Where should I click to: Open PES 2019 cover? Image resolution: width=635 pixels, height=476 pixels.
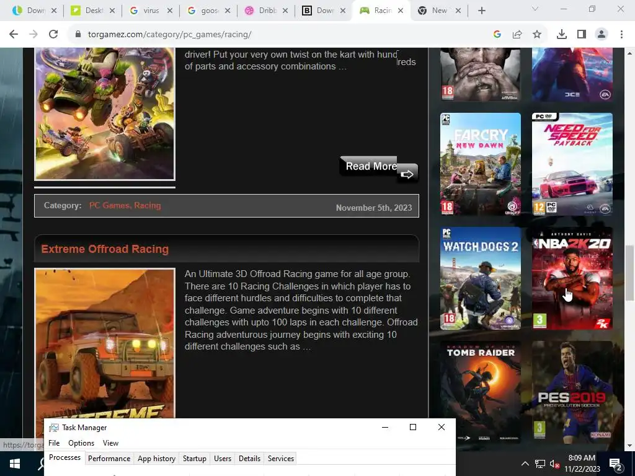tap(572, 392)
